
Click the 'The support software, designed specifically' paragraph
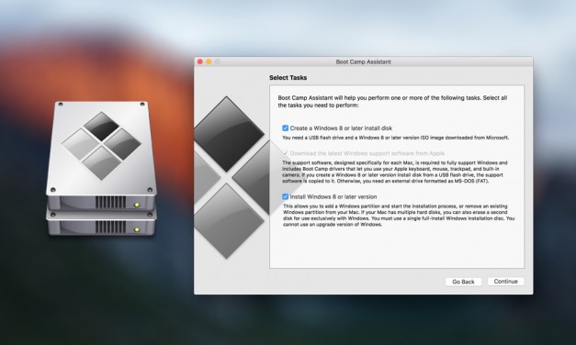pyautogui.click(x=395, y=172)
